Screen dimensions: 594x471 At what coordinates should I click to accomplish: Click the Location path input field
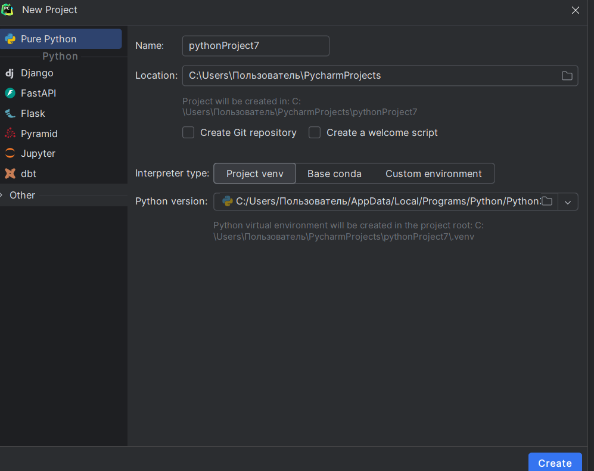(380, 76)
